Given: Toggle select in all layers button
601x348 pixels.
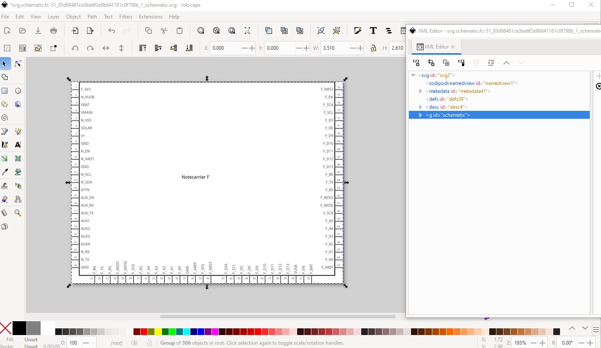Looking at the screenshot, I should click(x=23, y=48).
